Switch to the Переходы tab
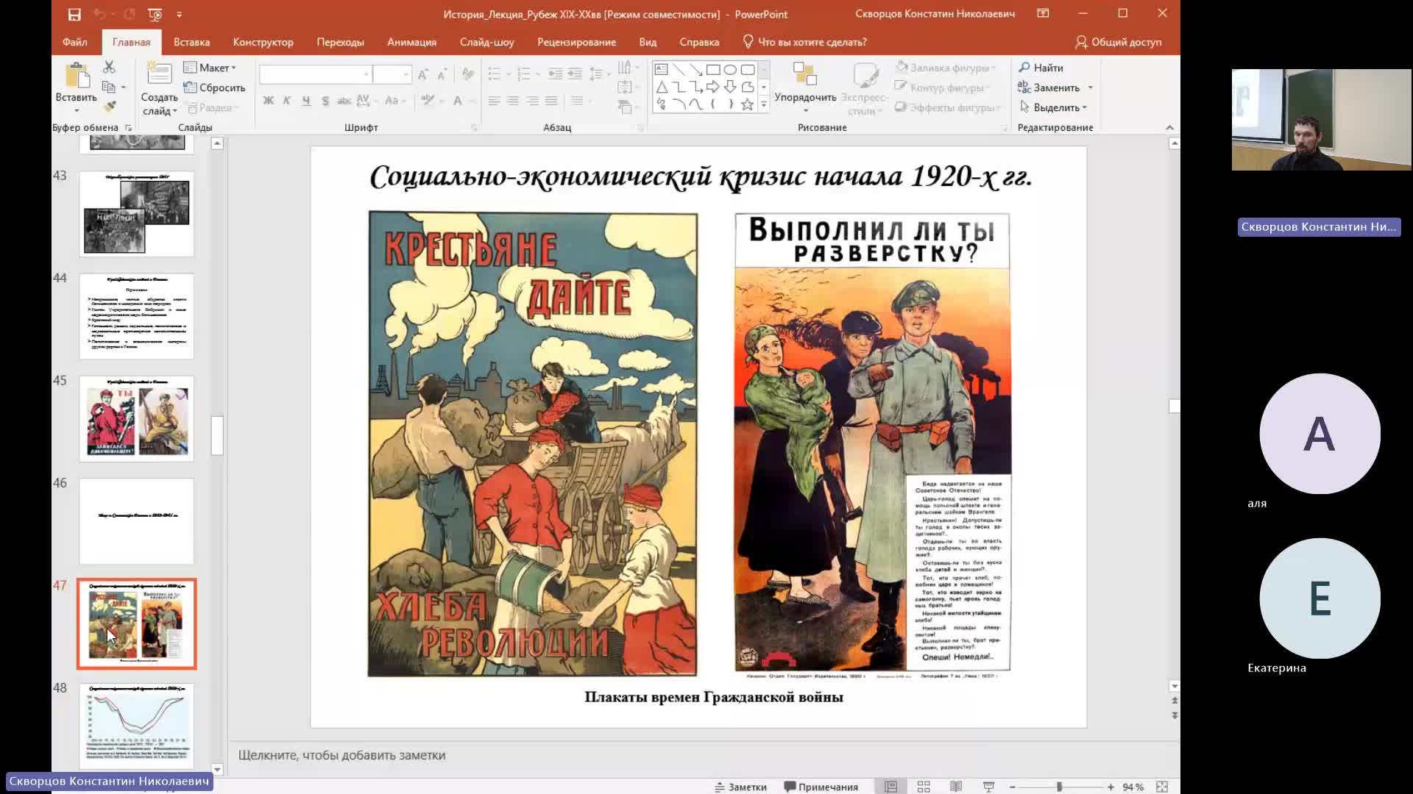This screenshot has width=1413, height=794. 340,42
